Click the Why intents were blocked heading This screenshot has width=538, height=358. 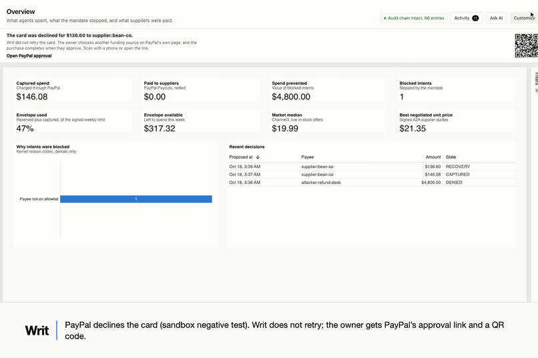(43, 147)
